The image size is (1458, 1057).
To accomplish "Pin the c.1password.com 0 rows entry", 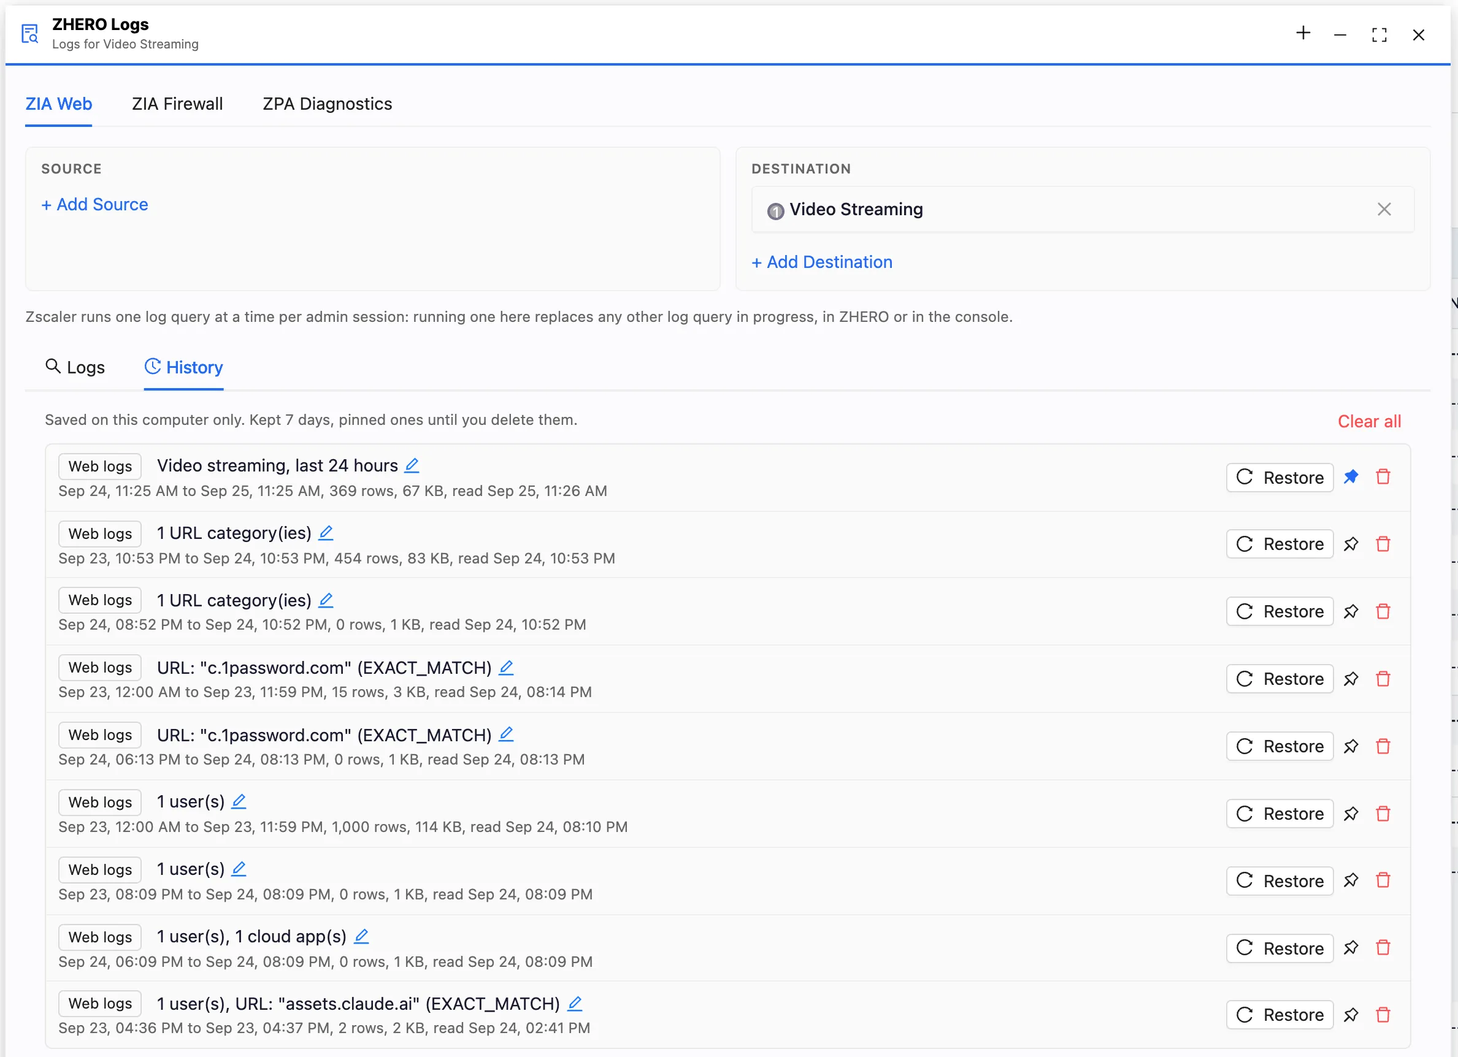I will (1351, 746).
